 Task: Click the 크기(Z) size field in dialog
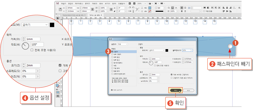click(155, 75)
